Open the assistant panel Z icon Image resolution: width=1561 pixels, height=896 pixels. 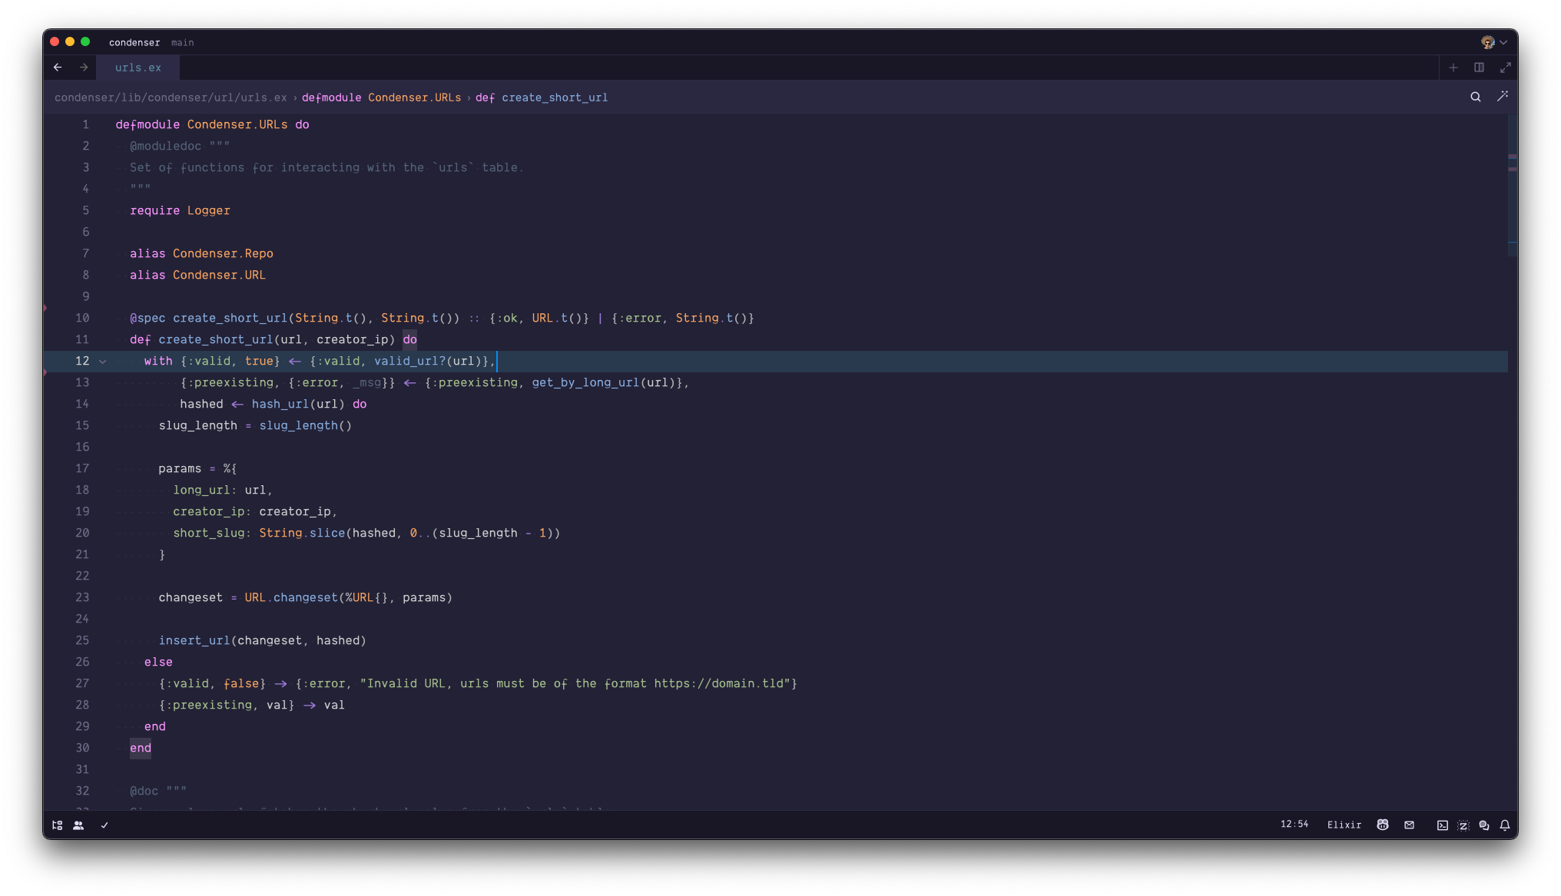click(x=1463, y=825)
